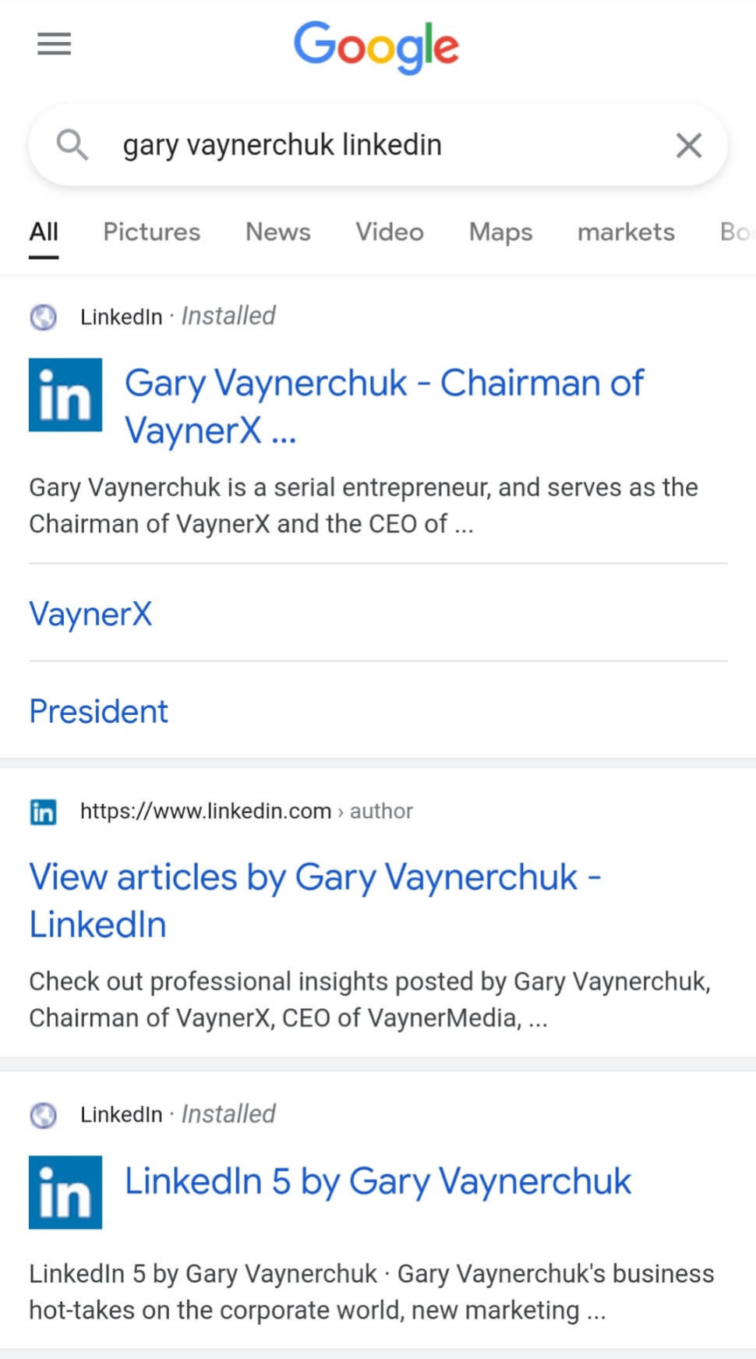Screen dimensions: 756x1359
Task: Clear the search query with X
Action: [688, 145]
